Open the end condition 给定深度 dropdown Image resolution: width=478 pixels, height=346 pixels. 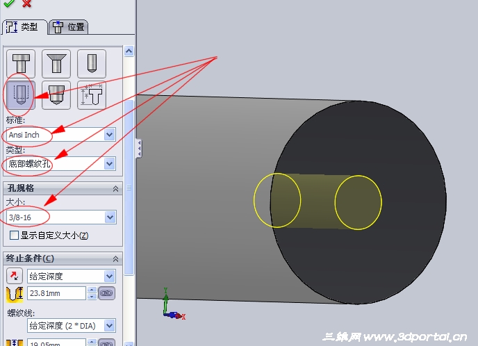click(x=110, y=277)
